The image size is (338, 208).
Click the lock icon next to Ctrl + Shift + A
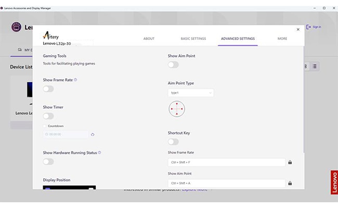click(290, 183)
